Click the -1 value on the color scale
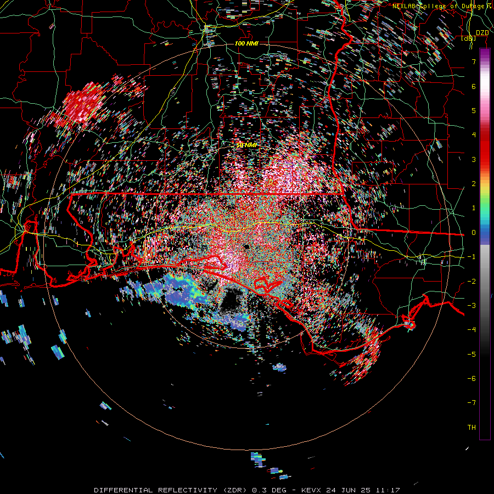Viewport: 494px width, 494px height. point(471,257)
